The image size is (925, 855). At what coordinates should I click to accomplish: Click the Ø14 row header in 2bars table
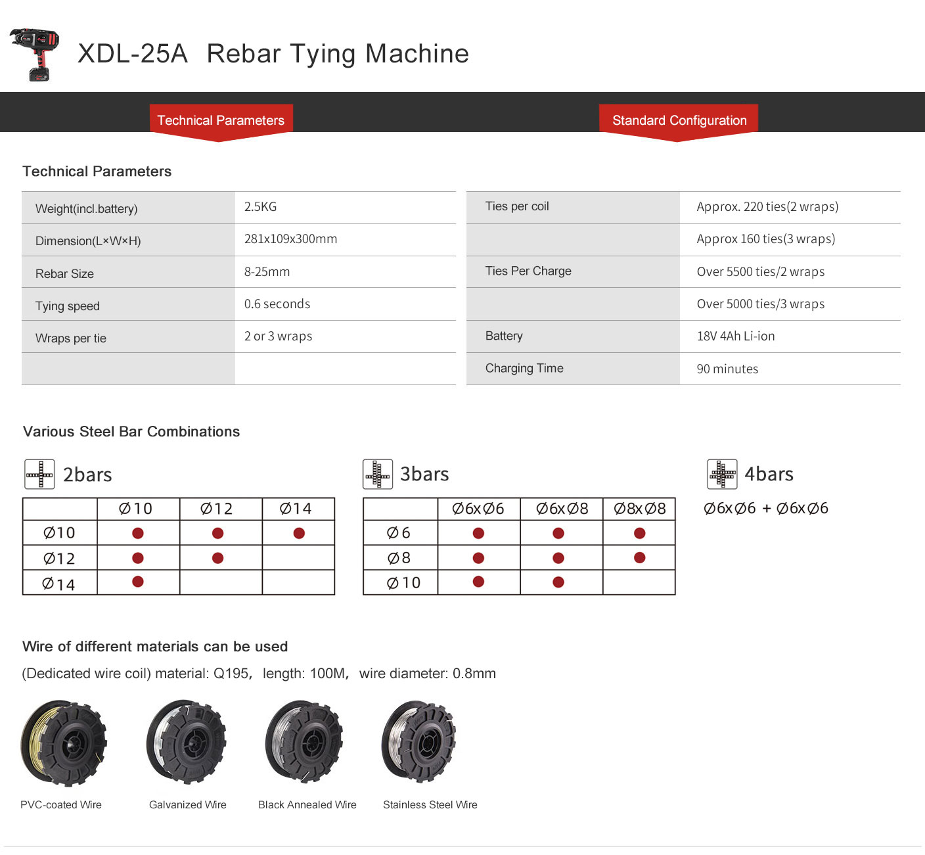tap(58, 584)
